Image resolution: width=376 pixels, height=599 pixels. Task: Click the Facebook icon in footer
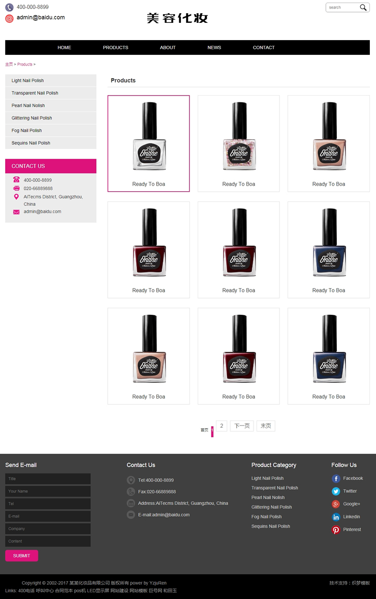click(336, 478)
